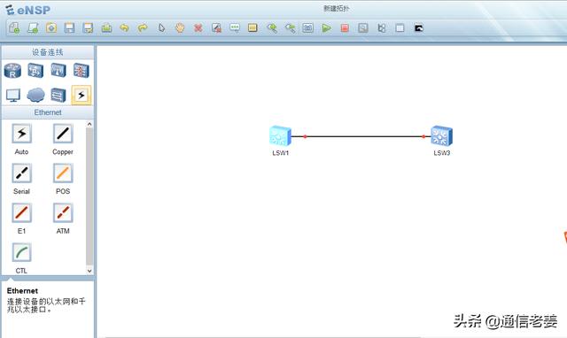Click the LSW1 device label
The height and width of the screenshot is (338, 567).
281,153
